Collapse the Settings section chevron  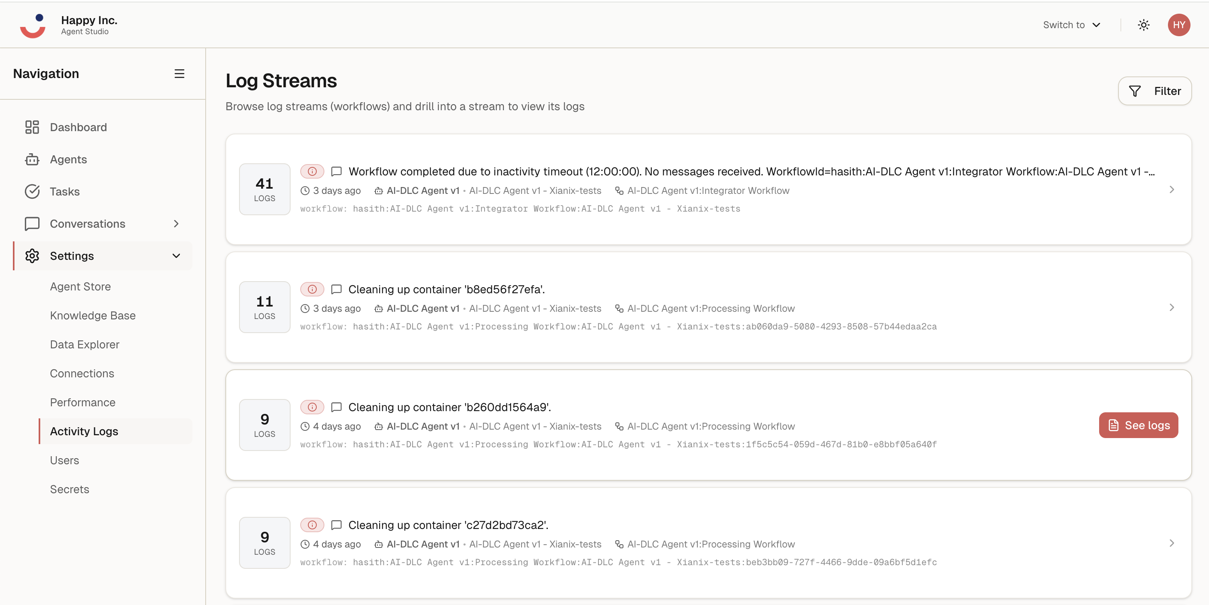pos(176,256)
